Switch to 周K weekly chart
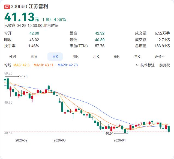The height and width of the screenshot is (159, 174). coord(76,56)
